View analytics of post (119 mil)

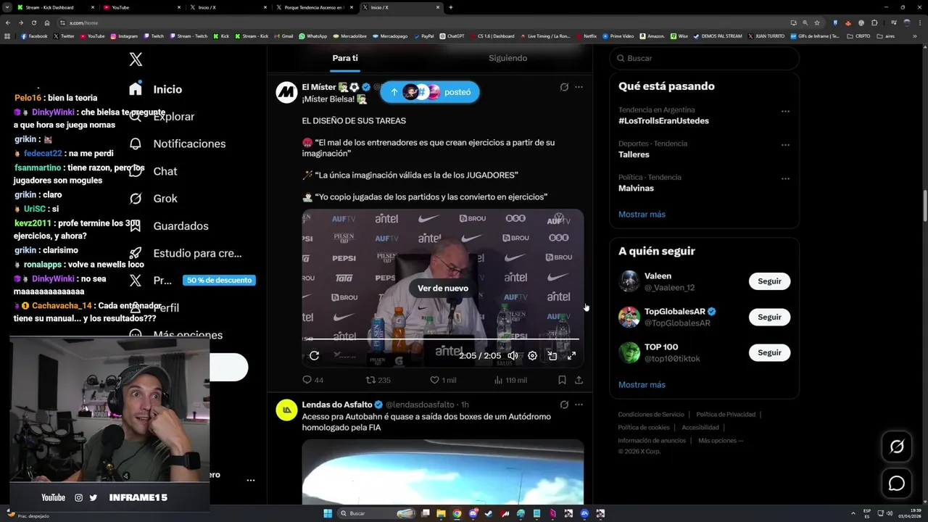[x=510, y=380]
